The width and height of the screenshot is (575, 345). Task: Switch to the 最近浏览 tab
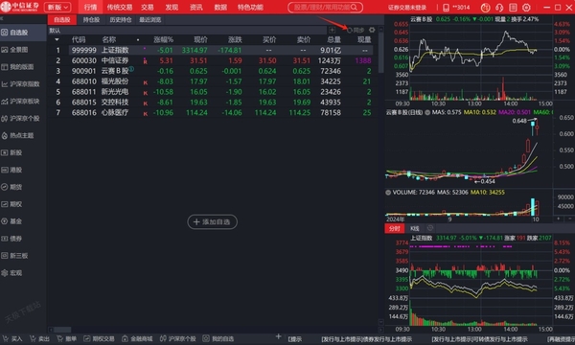pos(150,20)
